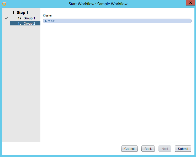Click the Cluster label text
This screenshot has width=196, height=157.
(x=47, y=15)
